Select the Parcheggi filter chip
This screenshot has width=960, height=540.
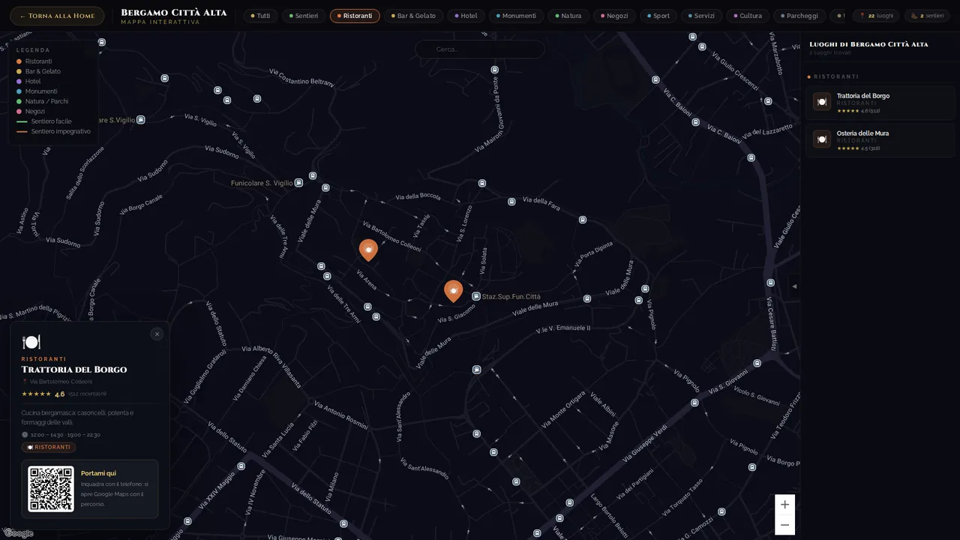799,16
